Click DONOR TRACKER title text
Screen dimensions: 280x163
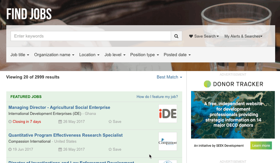238,84
